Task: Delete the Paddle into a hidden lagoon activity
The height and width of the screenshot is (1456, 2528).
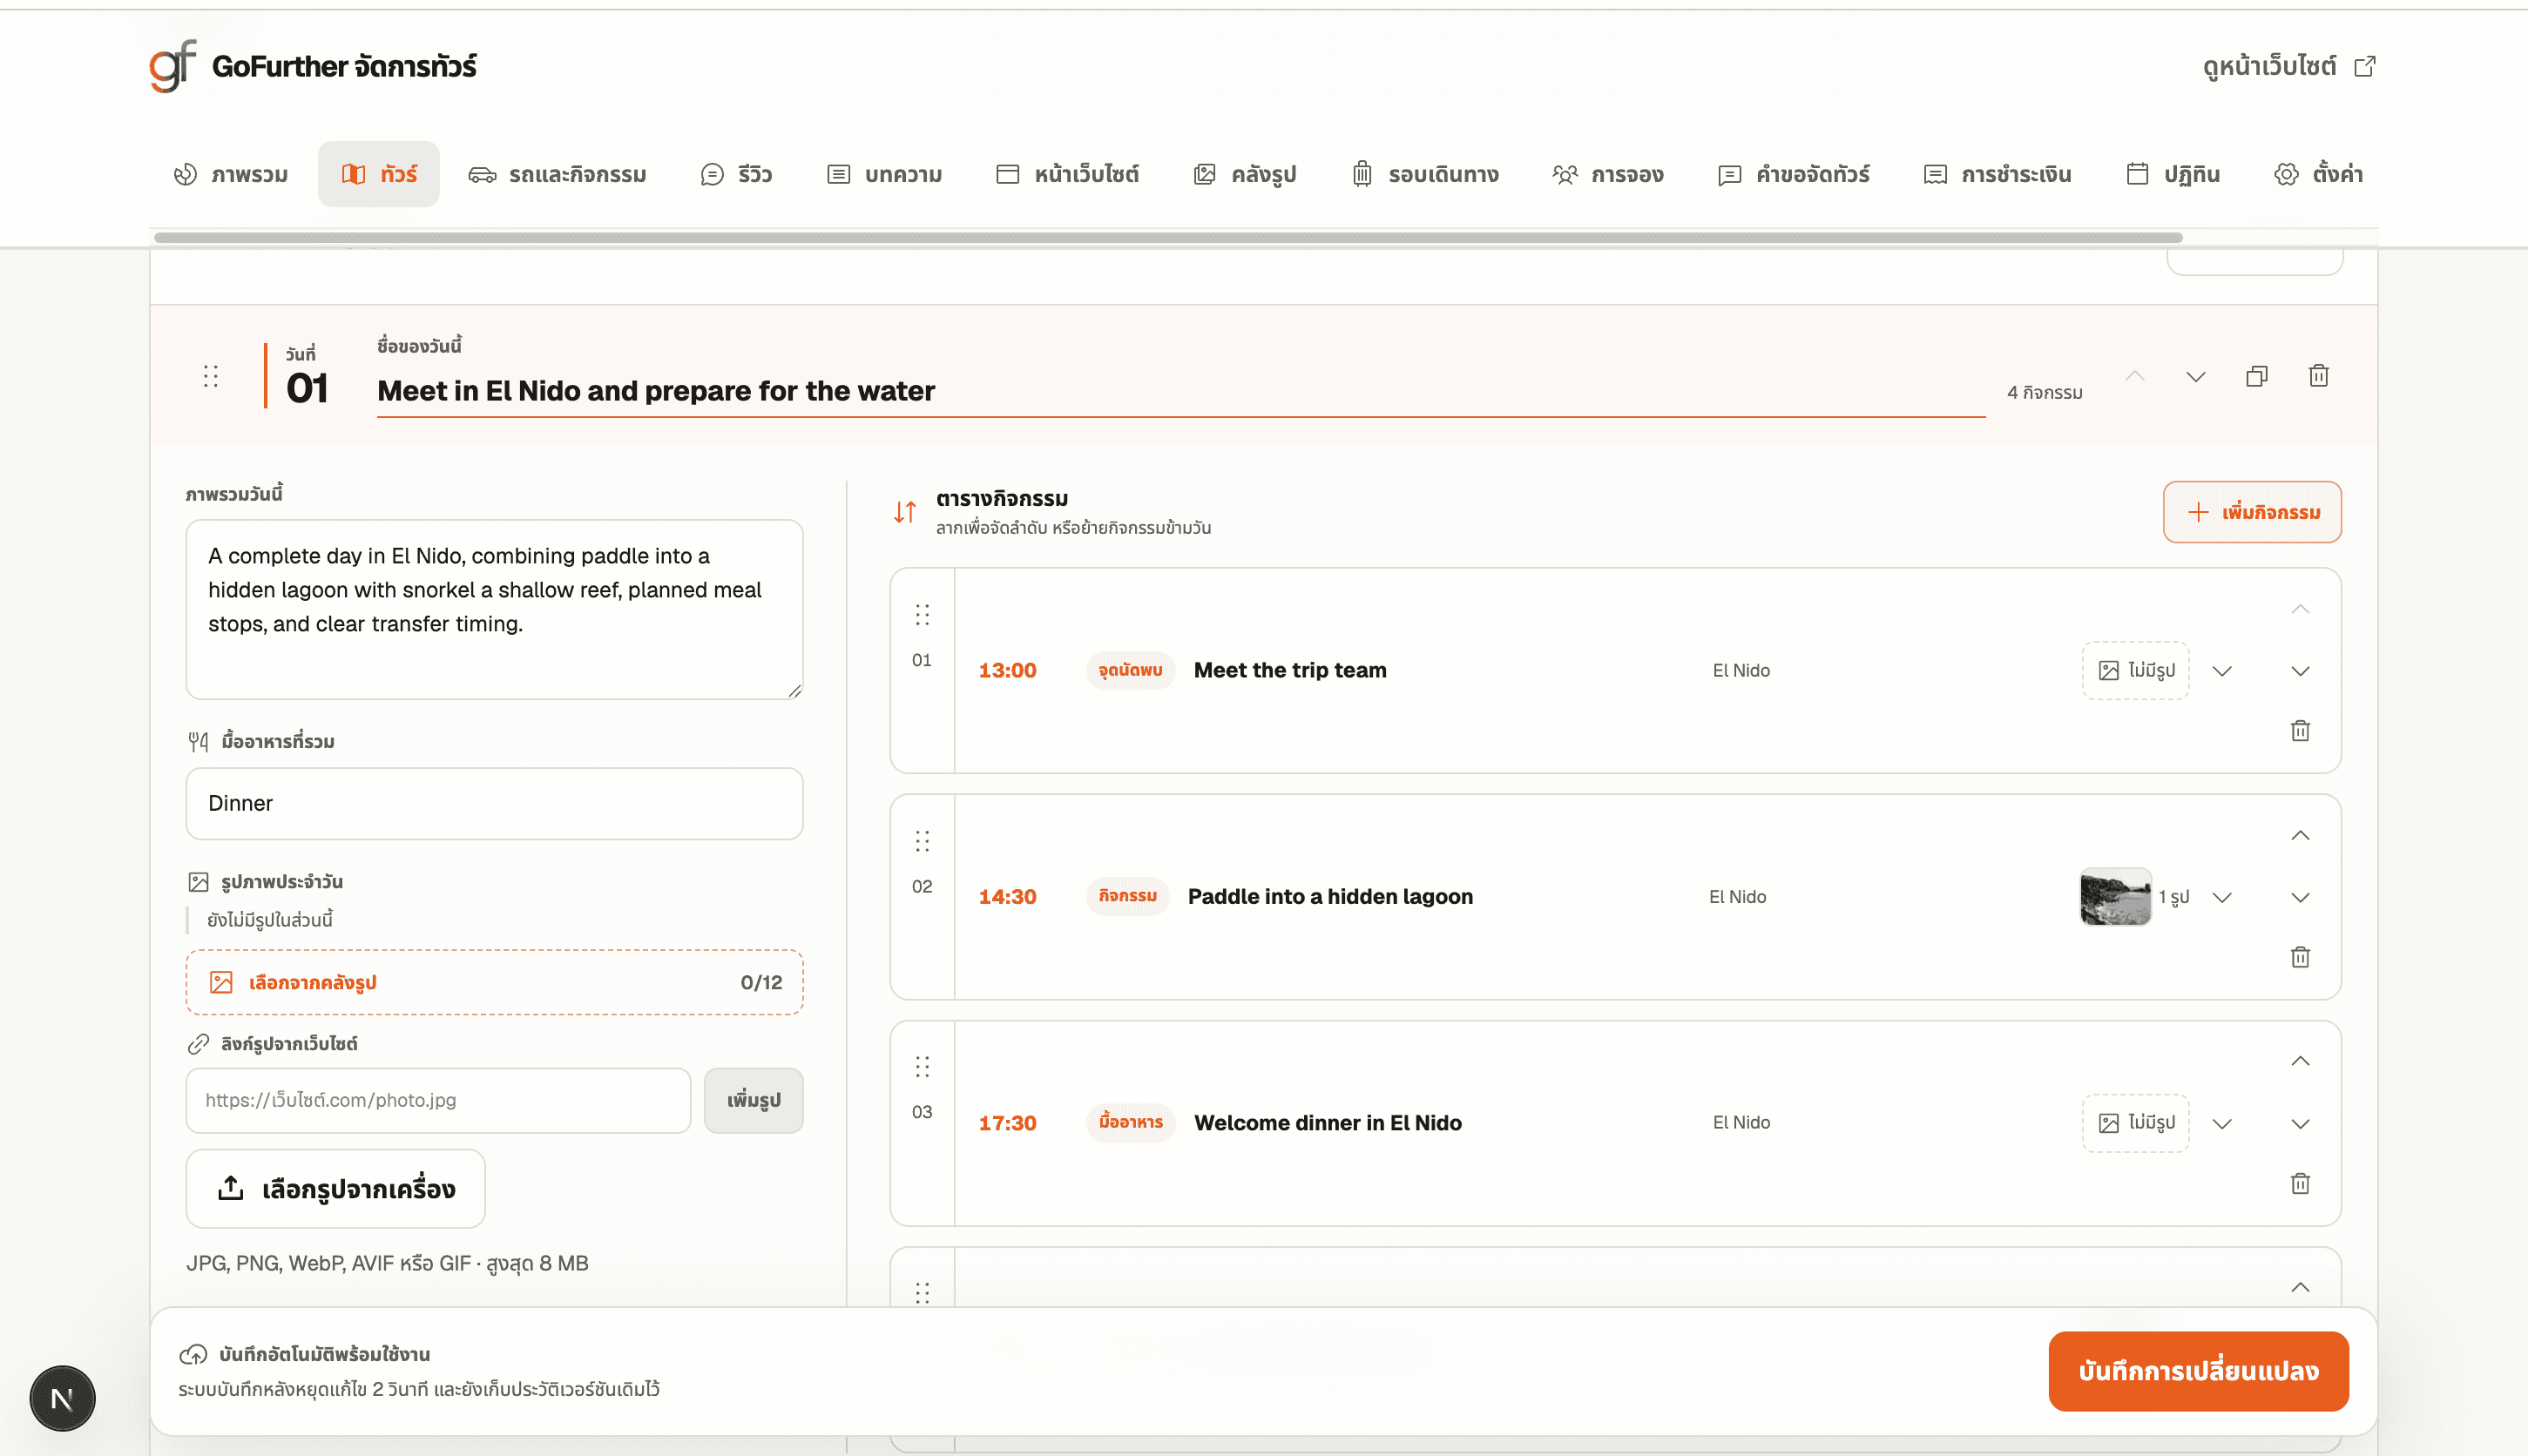Action: 2301,957
